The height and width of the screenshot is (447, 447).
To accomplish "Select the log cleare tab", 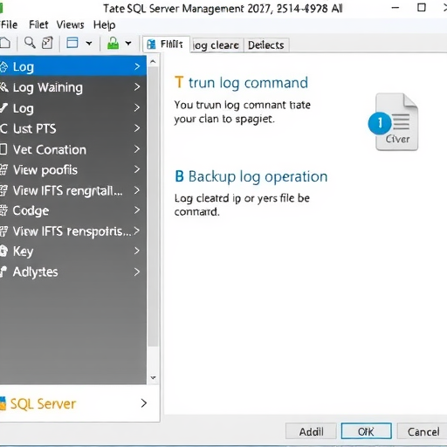I will pos(217,45).
